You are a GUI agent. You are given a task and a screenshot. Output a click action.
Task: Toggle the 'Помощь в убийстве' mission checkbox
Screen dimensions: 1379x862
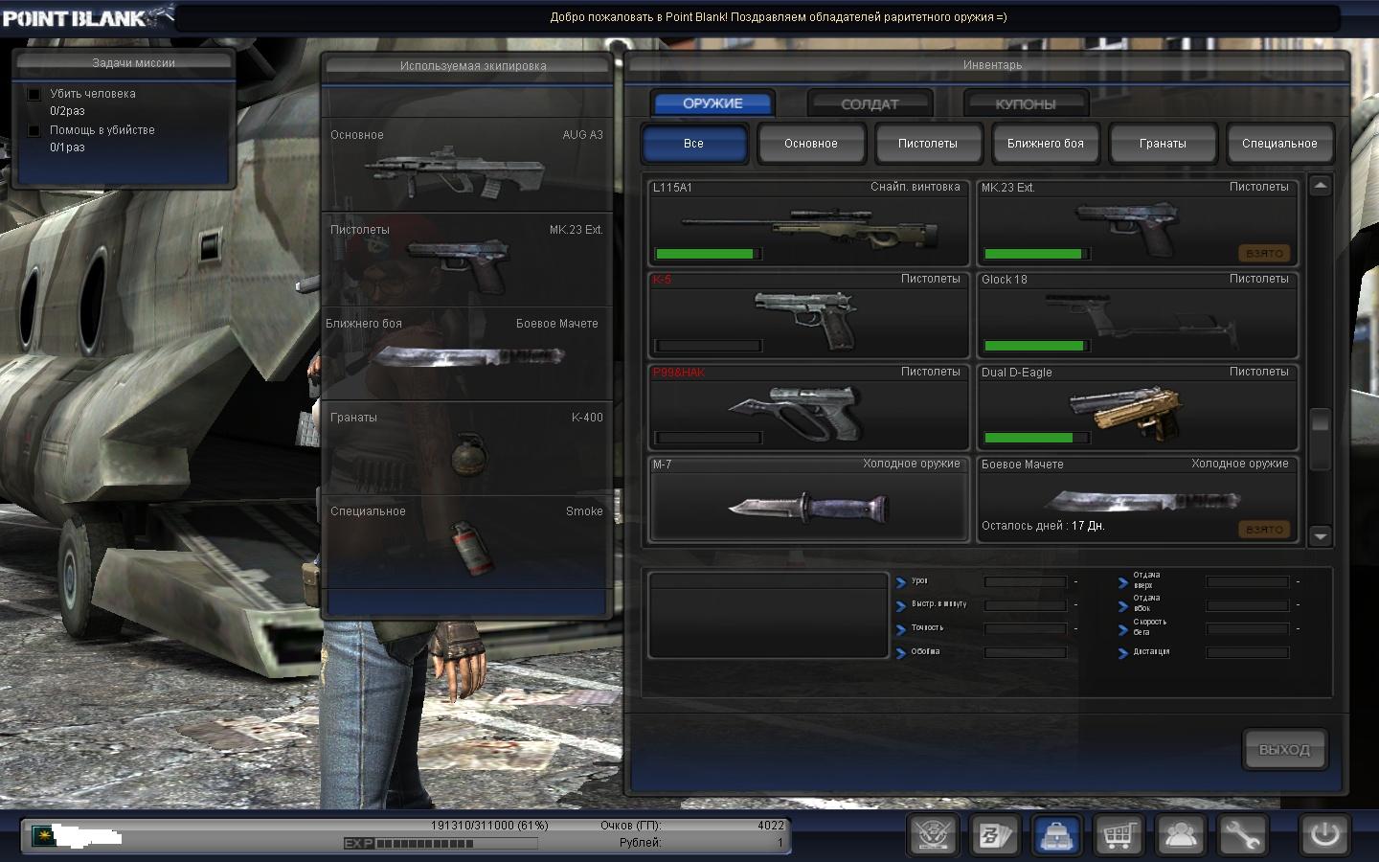[x=34, y=130]
